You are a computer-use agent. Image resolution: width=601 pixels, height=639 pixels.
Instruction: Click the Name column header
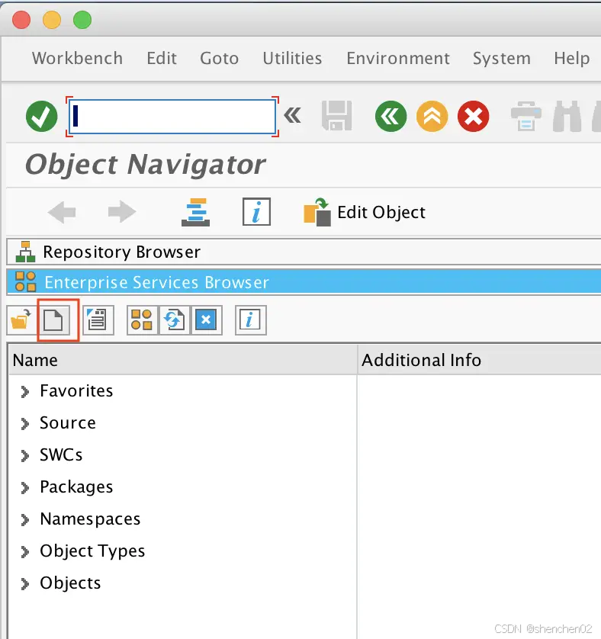tap(183, 360)
